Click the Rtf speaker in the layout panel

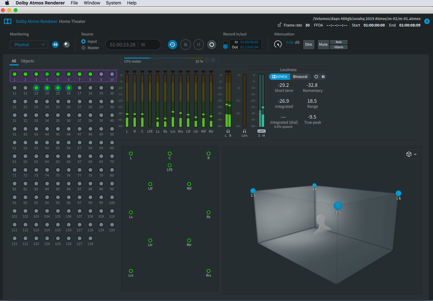click(189, 184)
